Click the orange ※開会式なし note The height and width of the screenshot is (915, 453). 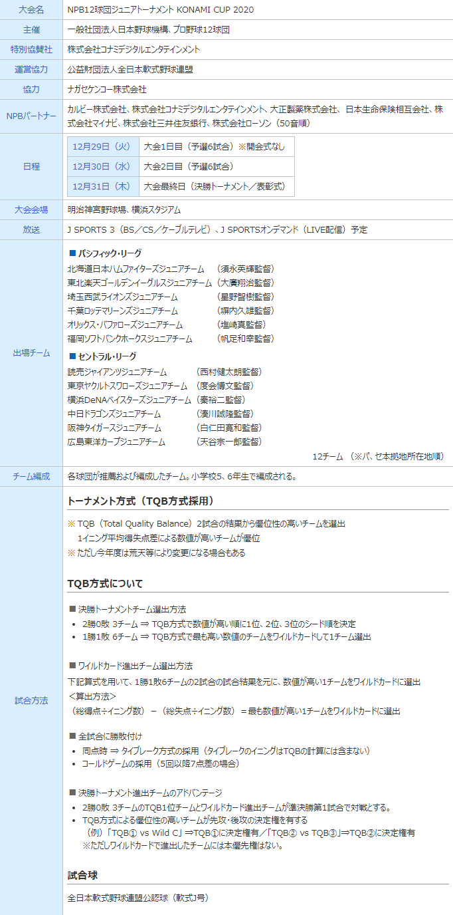click(x=262, y=146)
